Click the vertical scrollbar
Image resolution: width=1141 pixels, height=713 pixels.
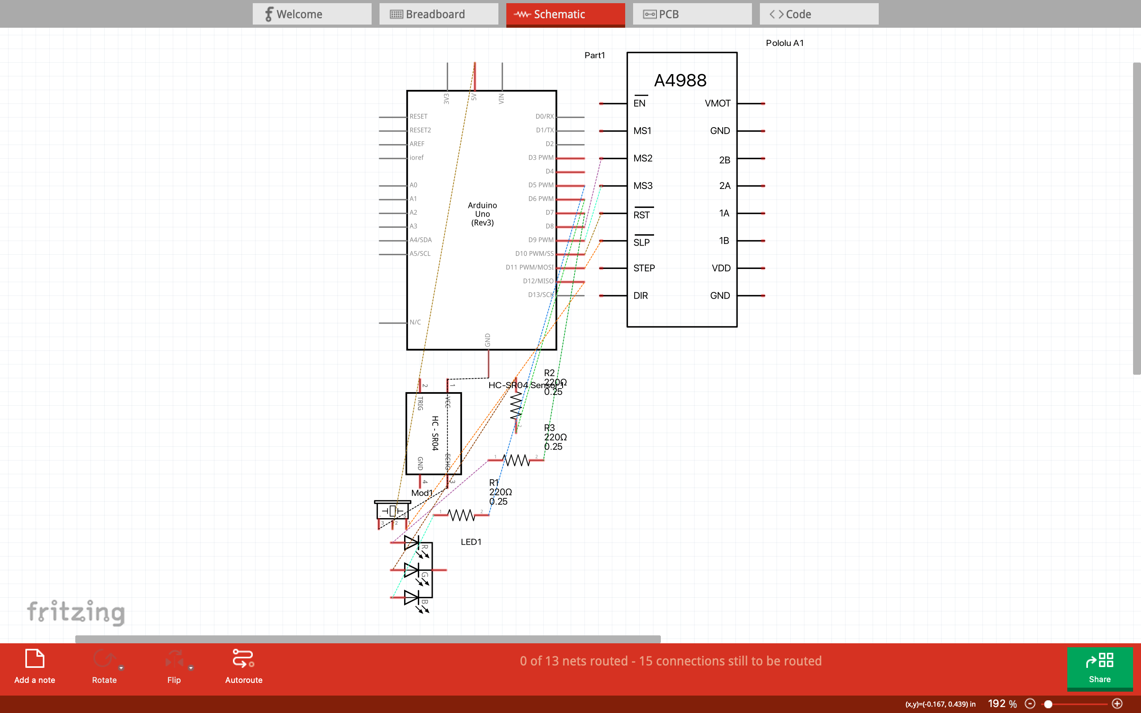[1137, 218]
